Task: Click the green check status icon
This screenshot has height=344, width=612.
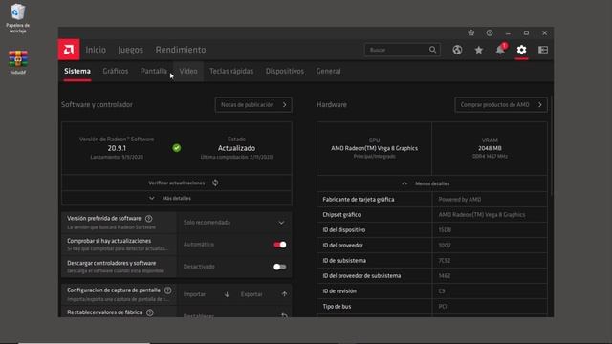Action: tap(176, 148)
